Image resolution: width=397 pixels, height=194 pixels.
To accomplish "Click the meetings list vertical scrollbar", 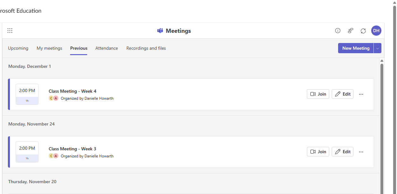I will [x=382, y=128].
